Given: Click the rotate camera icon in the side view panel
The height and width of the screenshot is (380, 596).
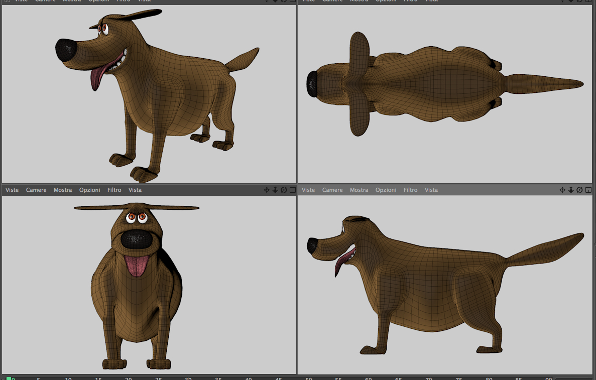Looking at the screenshot, I should pyautogui.click(x=579, y=190).
